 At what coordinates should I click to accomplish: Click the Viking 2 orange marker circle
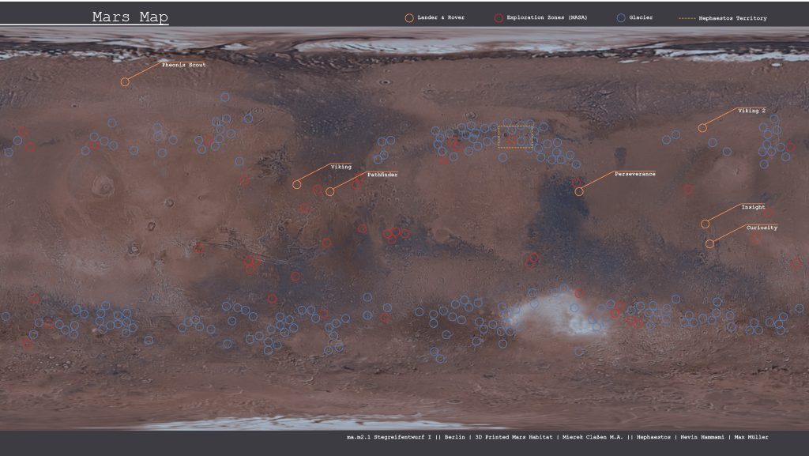pos(702,128)
